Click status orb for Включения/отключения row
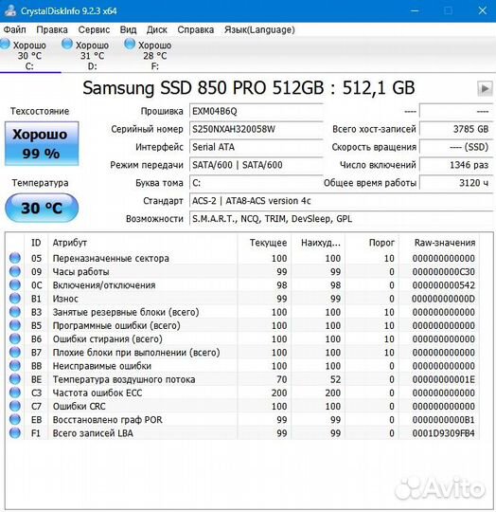Image resolution: width=496 pixels, height=512 pixels. (14, 284)
